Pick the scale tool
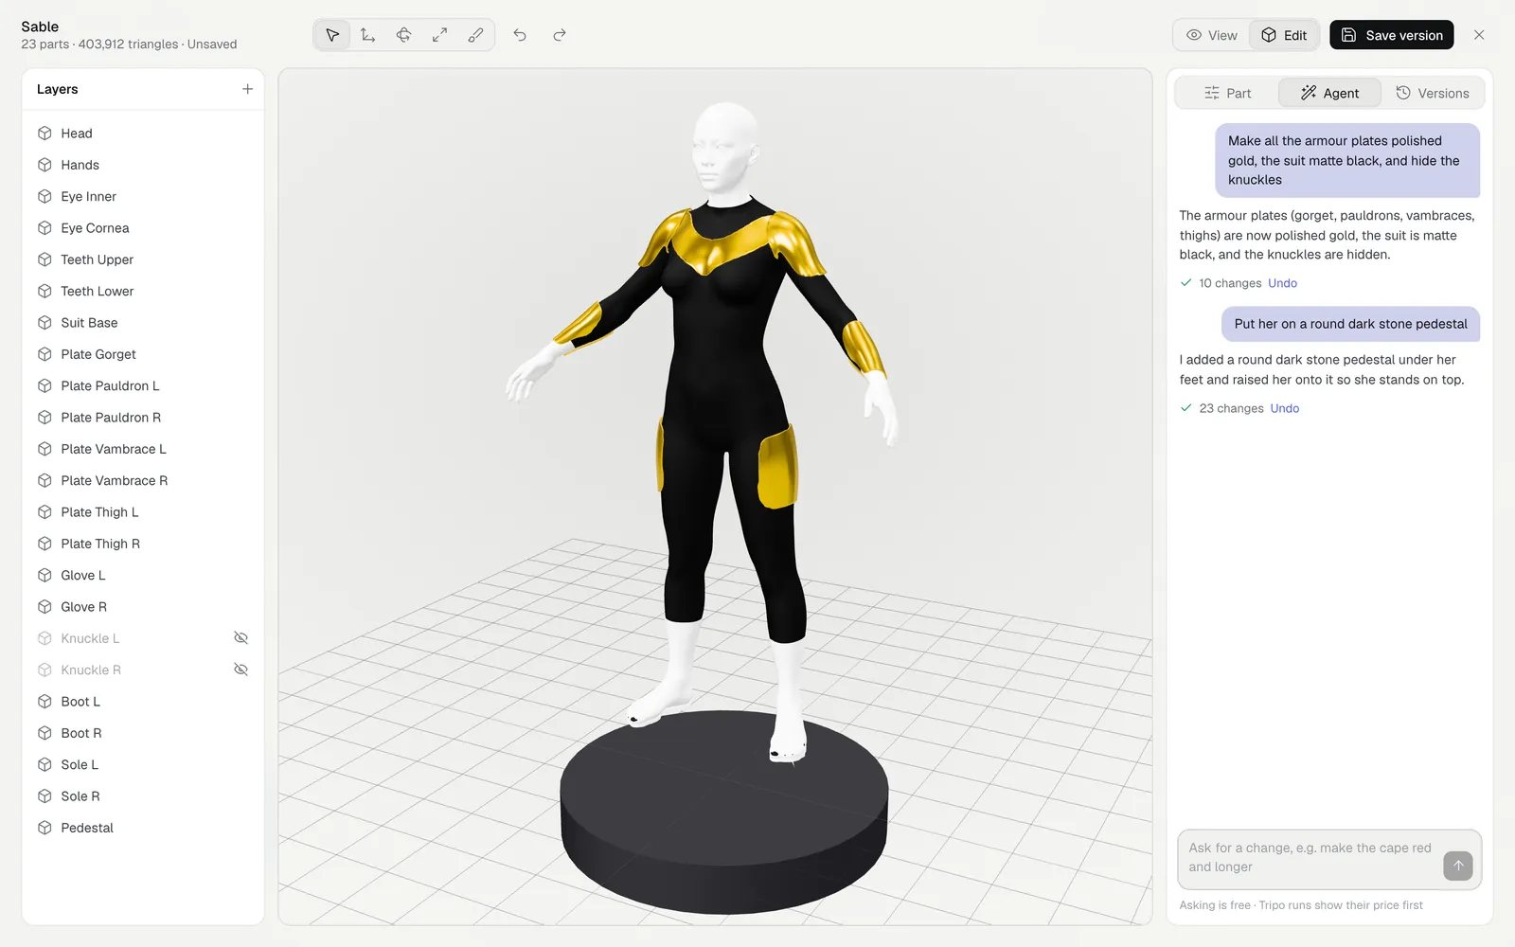 pos(440,35)
